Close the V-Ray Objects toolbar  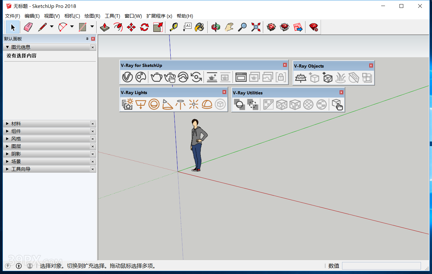click(x=371, y=66)
